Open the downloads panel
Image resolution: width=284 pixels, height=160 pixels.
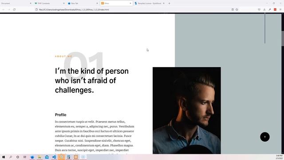pos(264,9)
